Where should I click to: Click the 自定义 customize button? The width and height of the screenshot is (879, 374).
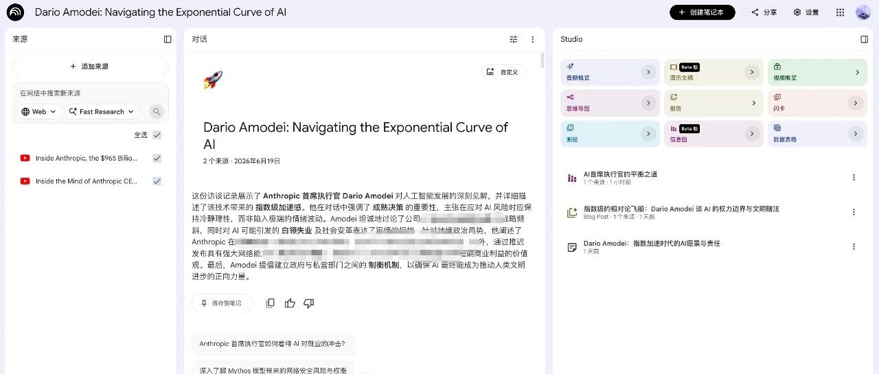click(x=503, y=71)
